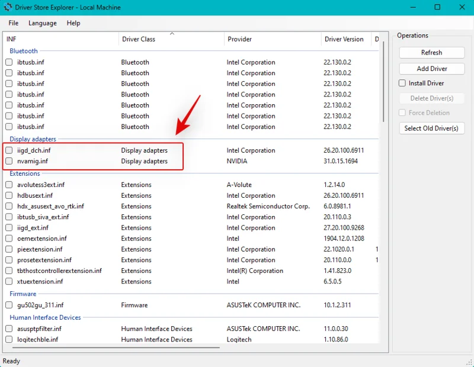This screenshot has width=474, height=367.
Task: Check the nvamig.inf NVIDIA driver checkbox
Action: (9, 161)
